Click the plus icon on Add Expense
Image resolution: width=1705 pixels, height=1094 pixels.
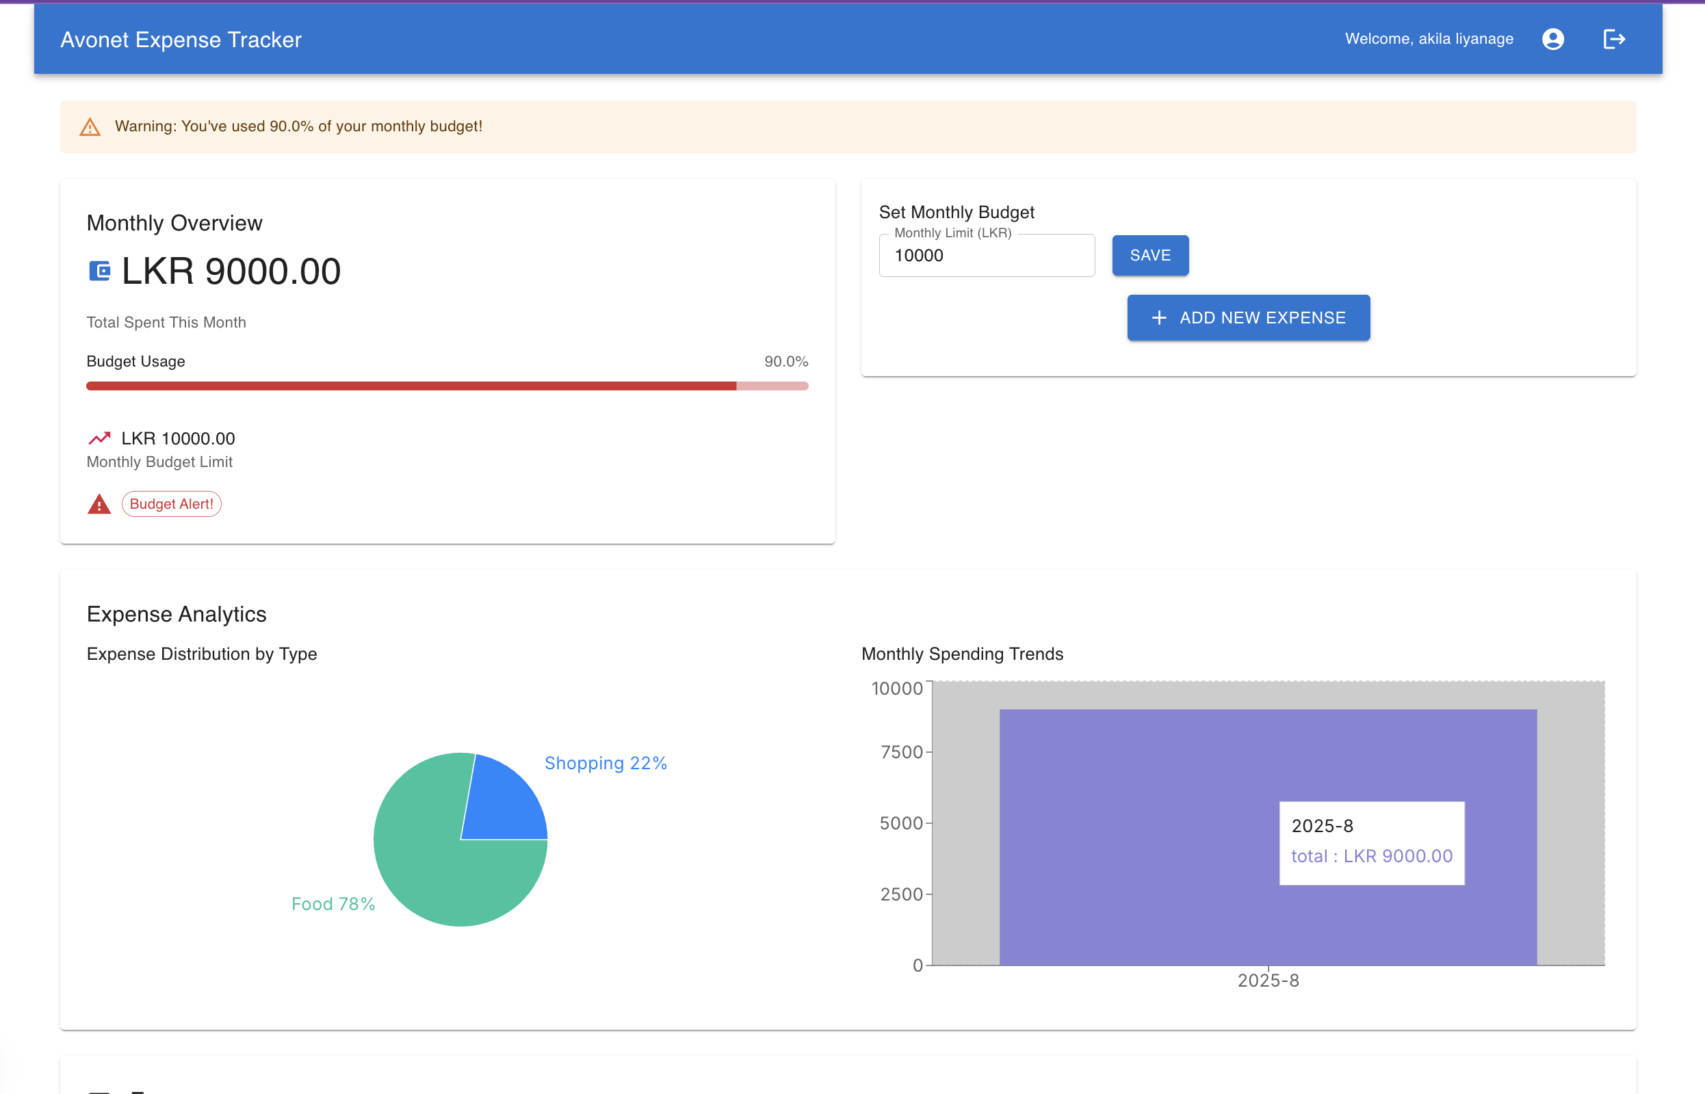1159,317
